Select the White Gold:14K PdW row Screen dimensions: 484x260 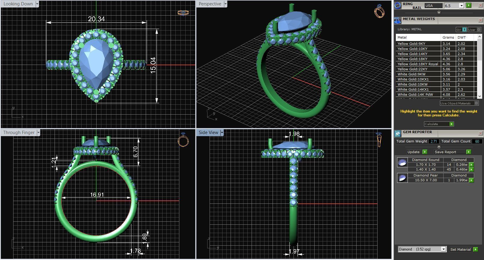(436, 95)
